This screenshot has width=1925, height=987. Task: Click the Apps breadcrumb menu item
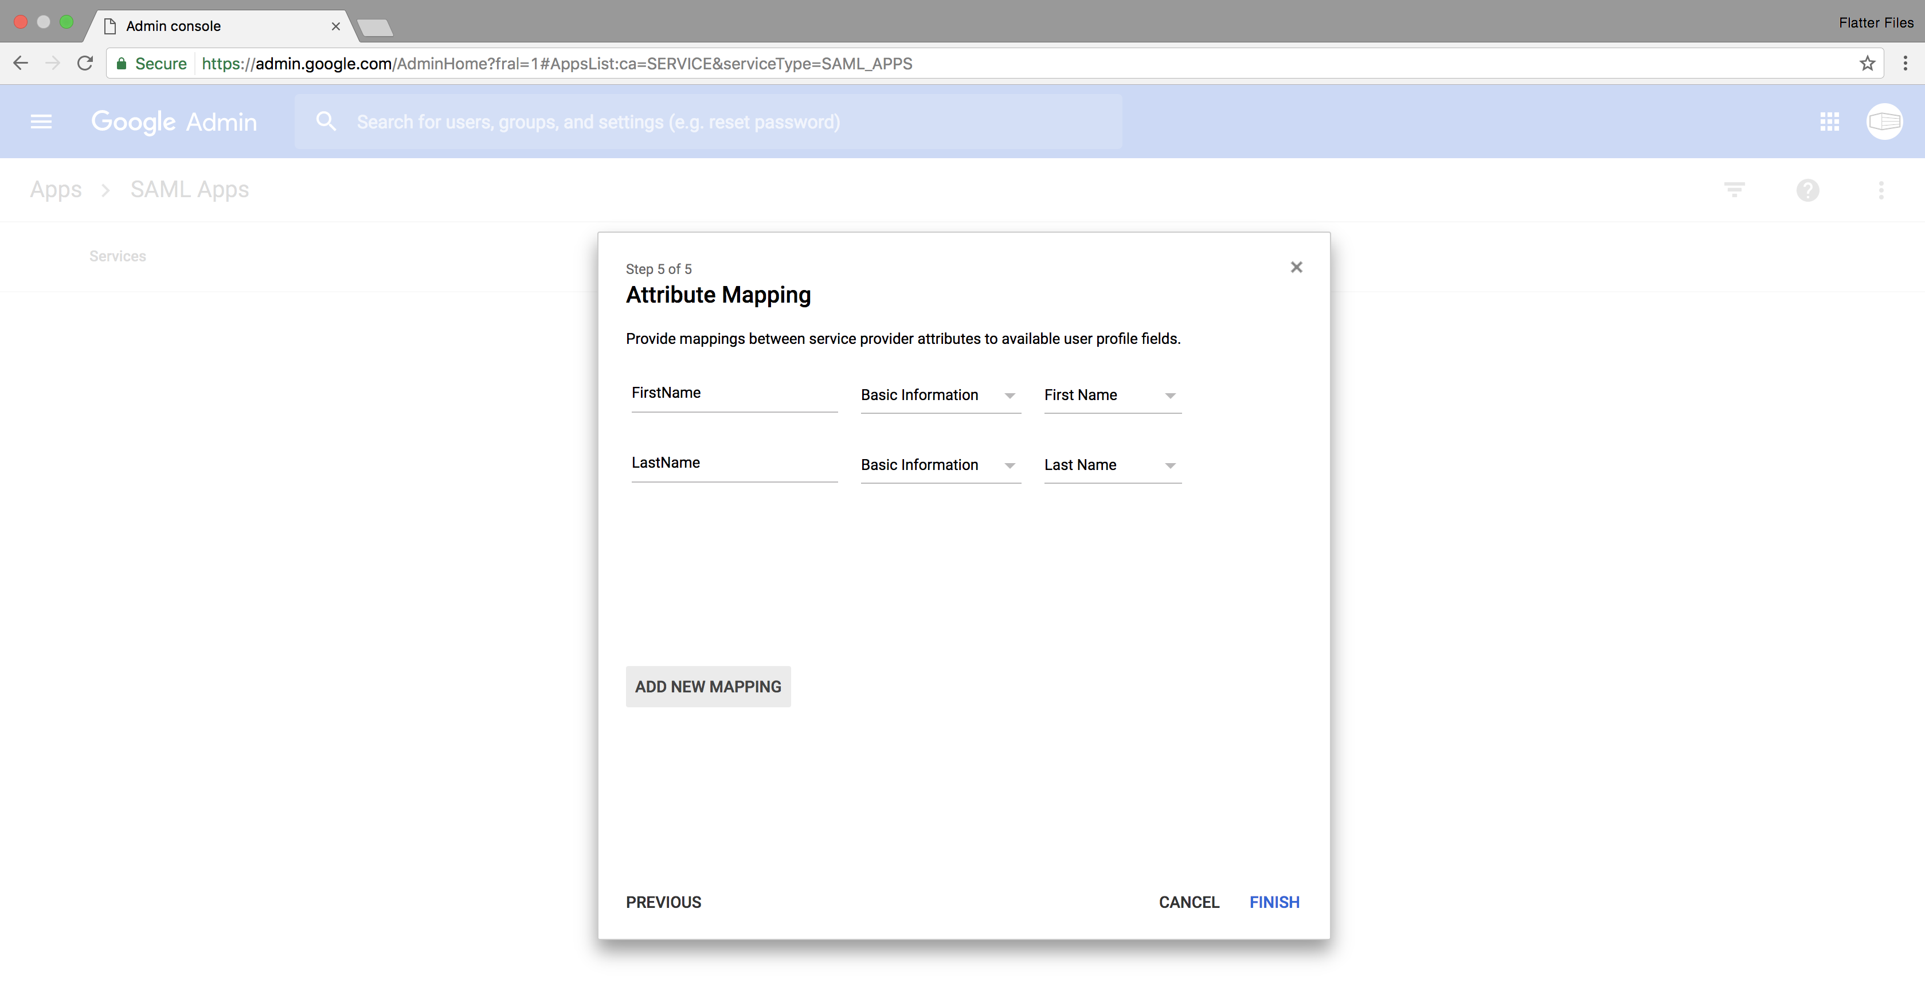click(56, 189)
